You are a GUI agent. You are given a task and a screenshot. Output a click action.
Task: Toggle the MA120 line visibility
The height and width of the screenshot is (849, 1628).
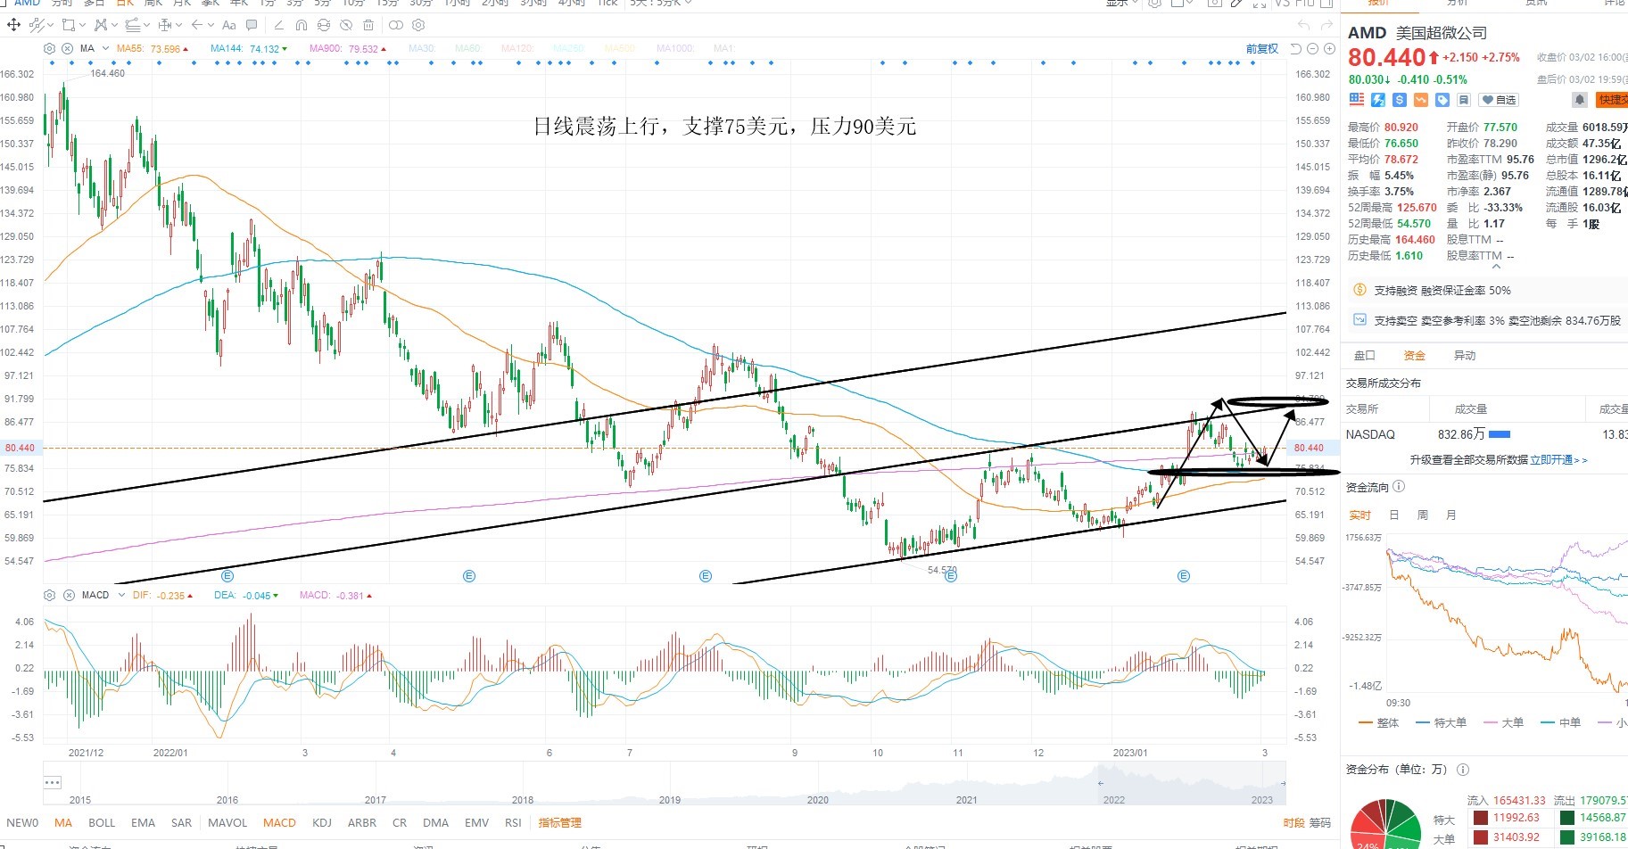[x=516, y=48]
